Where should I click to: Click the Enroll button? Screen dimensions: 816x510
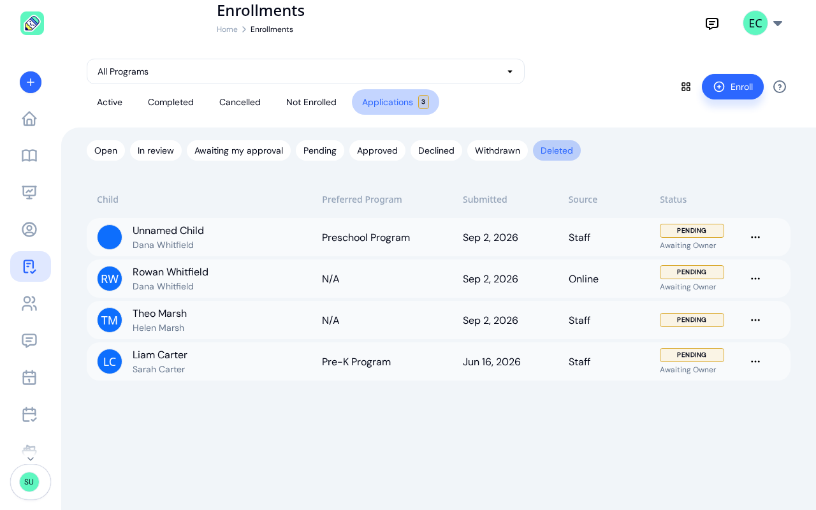(732, 87)
